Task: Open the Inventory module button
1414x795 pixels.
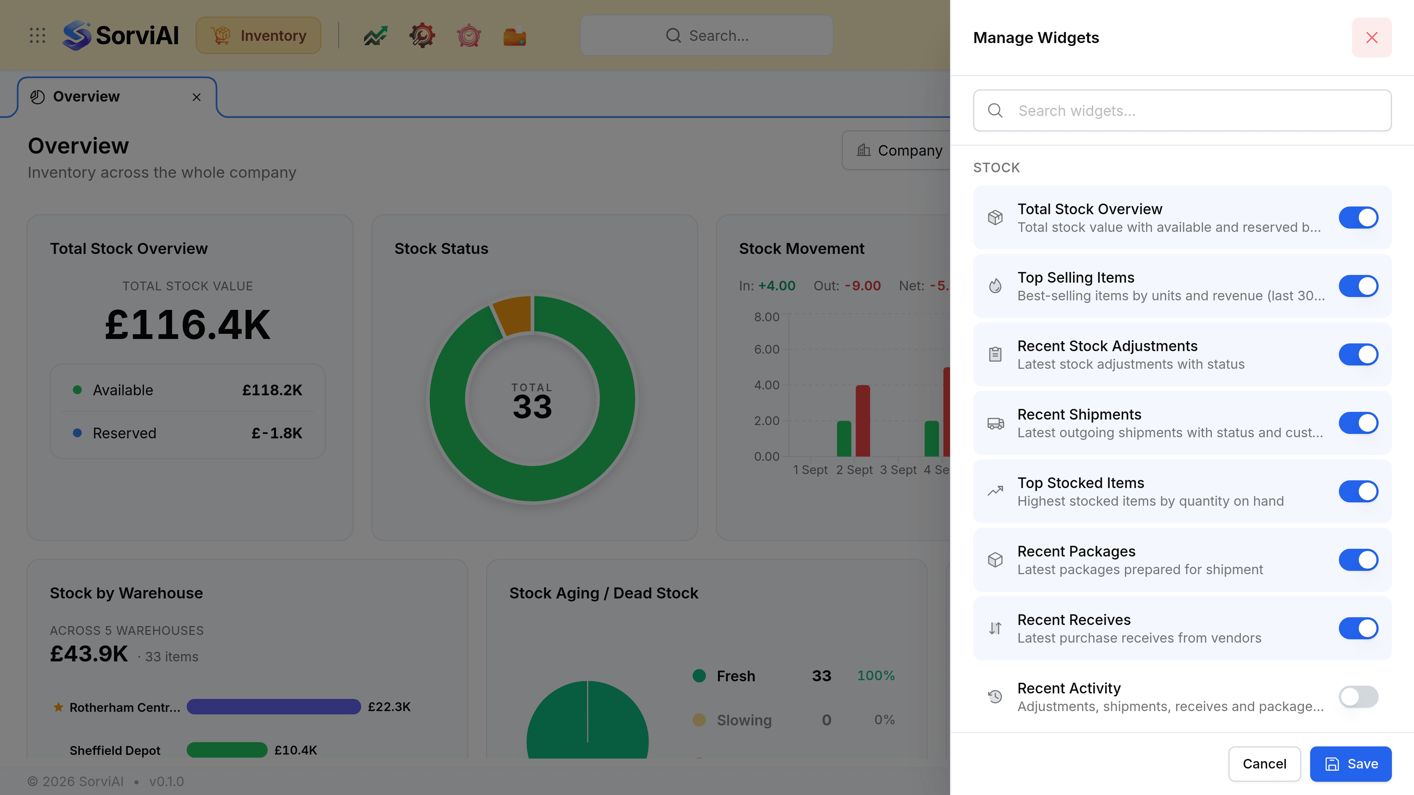Action: 258,36
